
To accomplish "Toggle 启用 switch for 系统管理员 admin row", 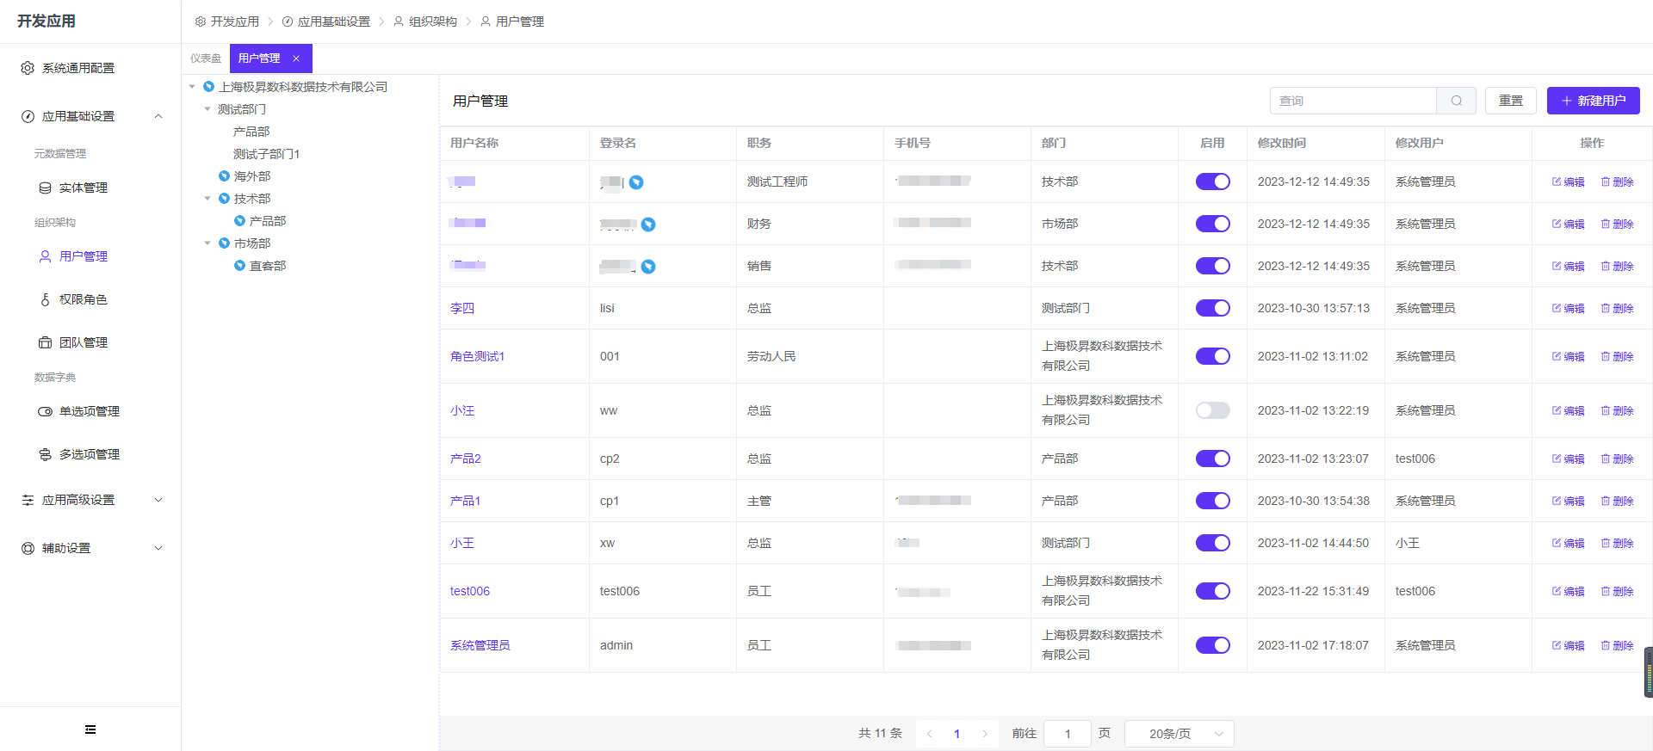I will pyautogui.click(x=1212, y=645).
